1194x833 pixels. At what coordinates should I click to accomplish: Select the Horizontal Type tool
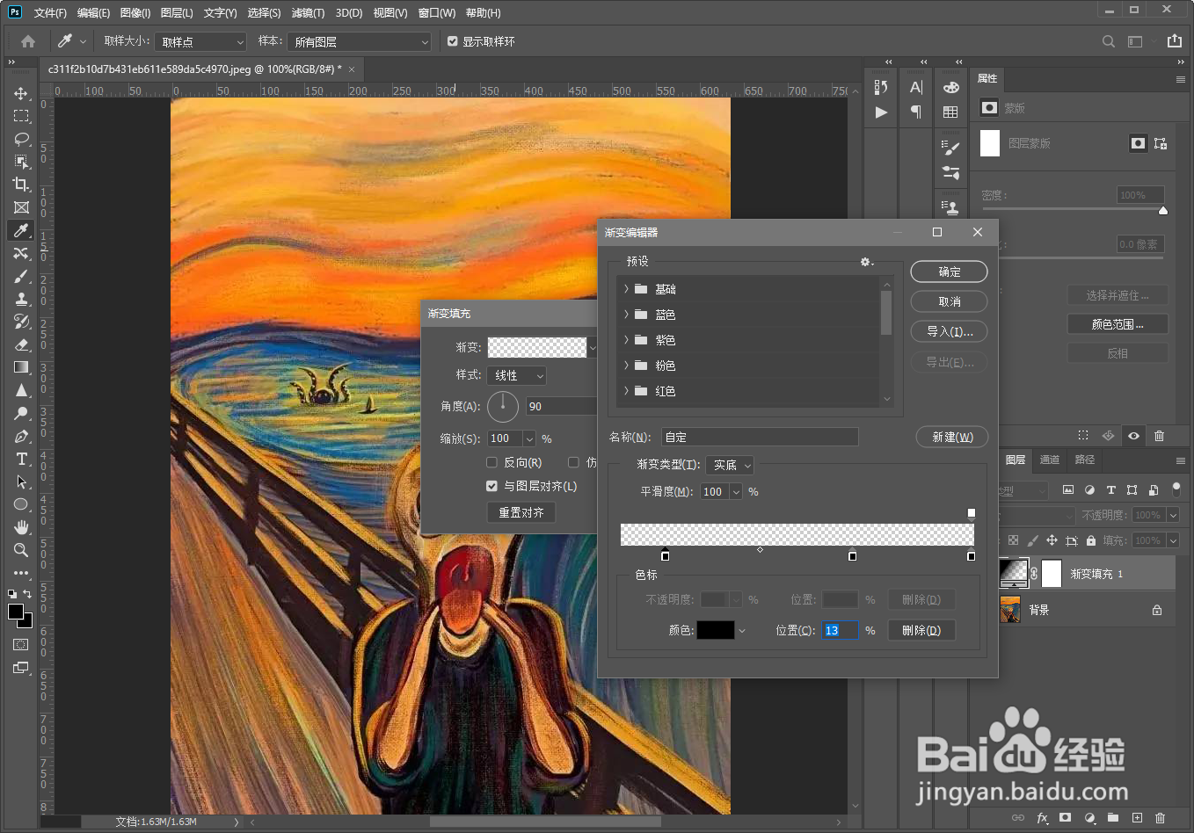tap(21, 459)
